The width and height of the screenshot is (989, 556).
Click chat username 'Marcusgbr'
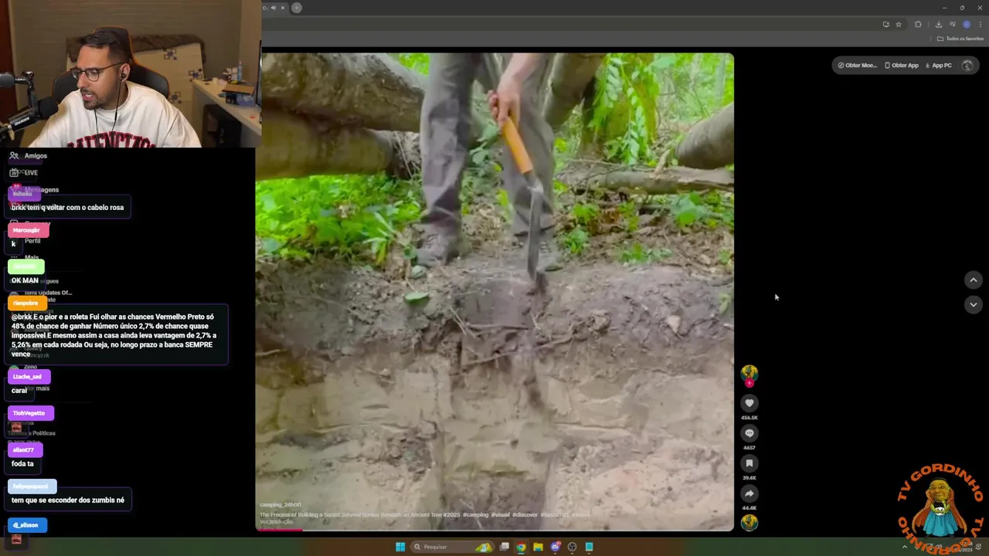27,230
